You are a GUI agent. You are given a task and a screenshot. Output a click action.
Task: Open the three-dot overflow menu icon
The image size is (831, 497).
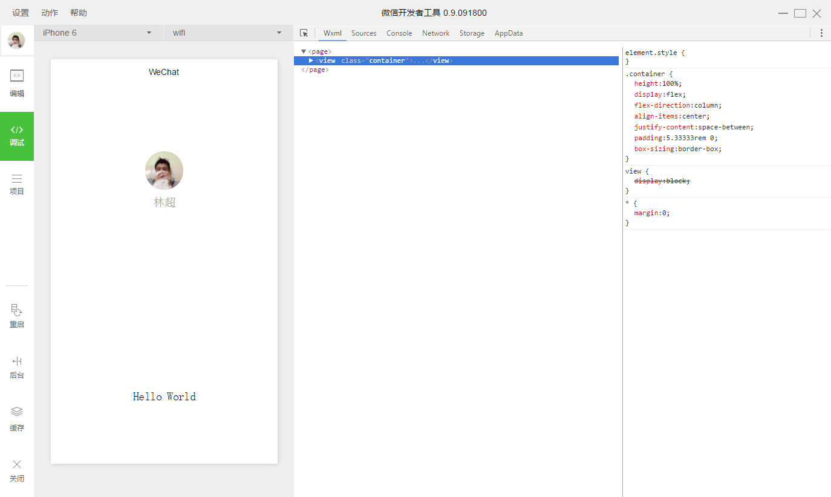[x=821, y=33]
